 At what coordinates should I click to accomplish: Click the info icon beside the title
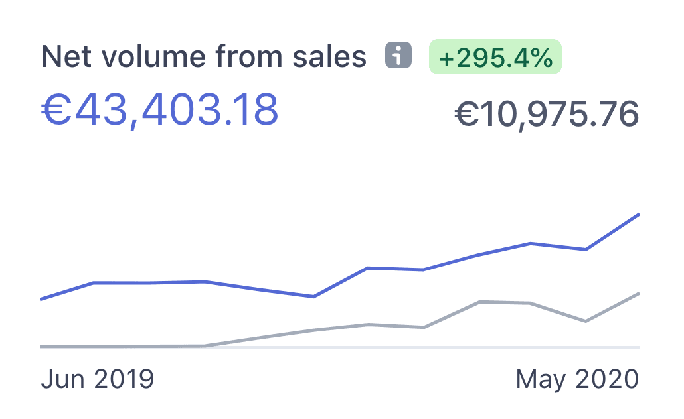click(398, 56)
